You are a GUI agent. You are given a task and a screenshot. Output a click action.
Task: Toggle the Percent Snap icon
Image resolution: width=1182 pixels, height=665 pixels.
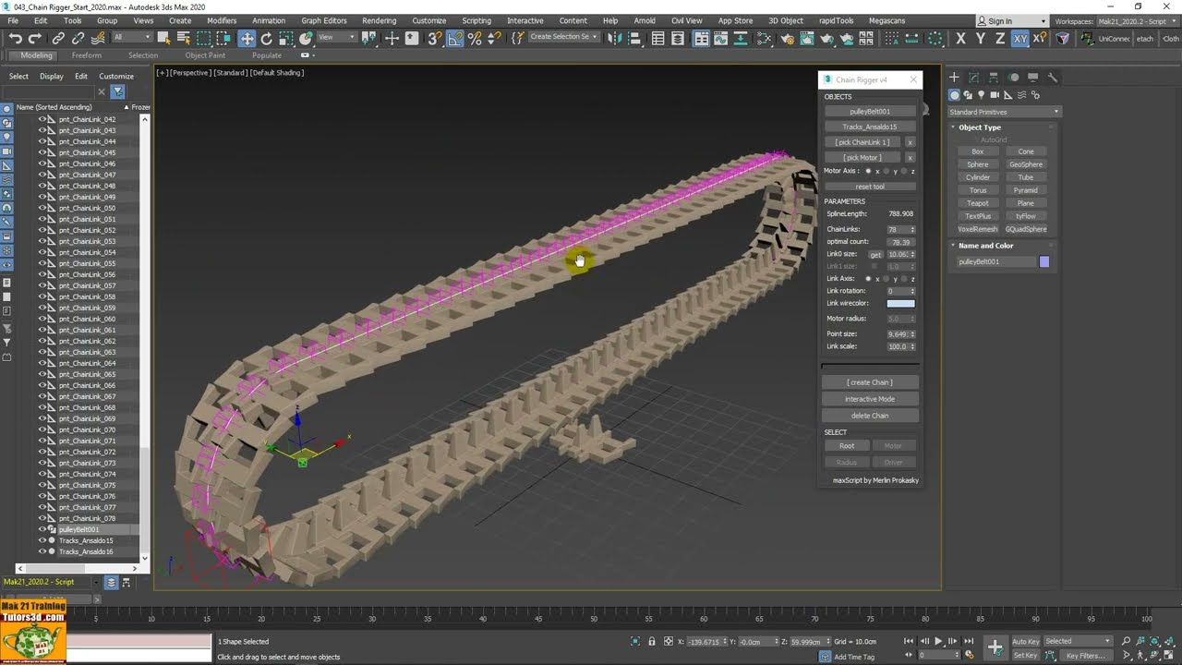click(x=475, y=38)
